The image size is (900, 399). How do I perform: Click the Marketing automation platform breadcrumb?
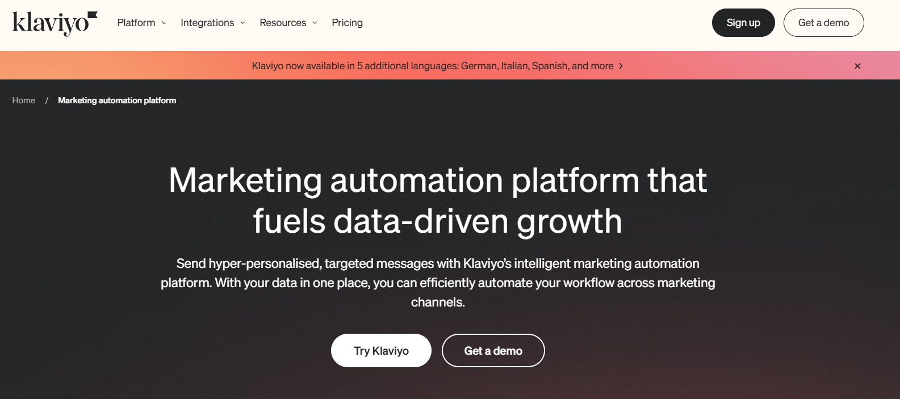tap(117, 100)
